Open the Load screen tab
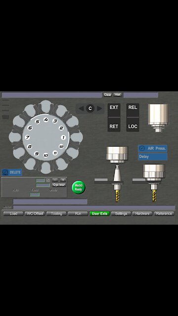The height and width of the screenshot is (316, 178). coord(13,214)
